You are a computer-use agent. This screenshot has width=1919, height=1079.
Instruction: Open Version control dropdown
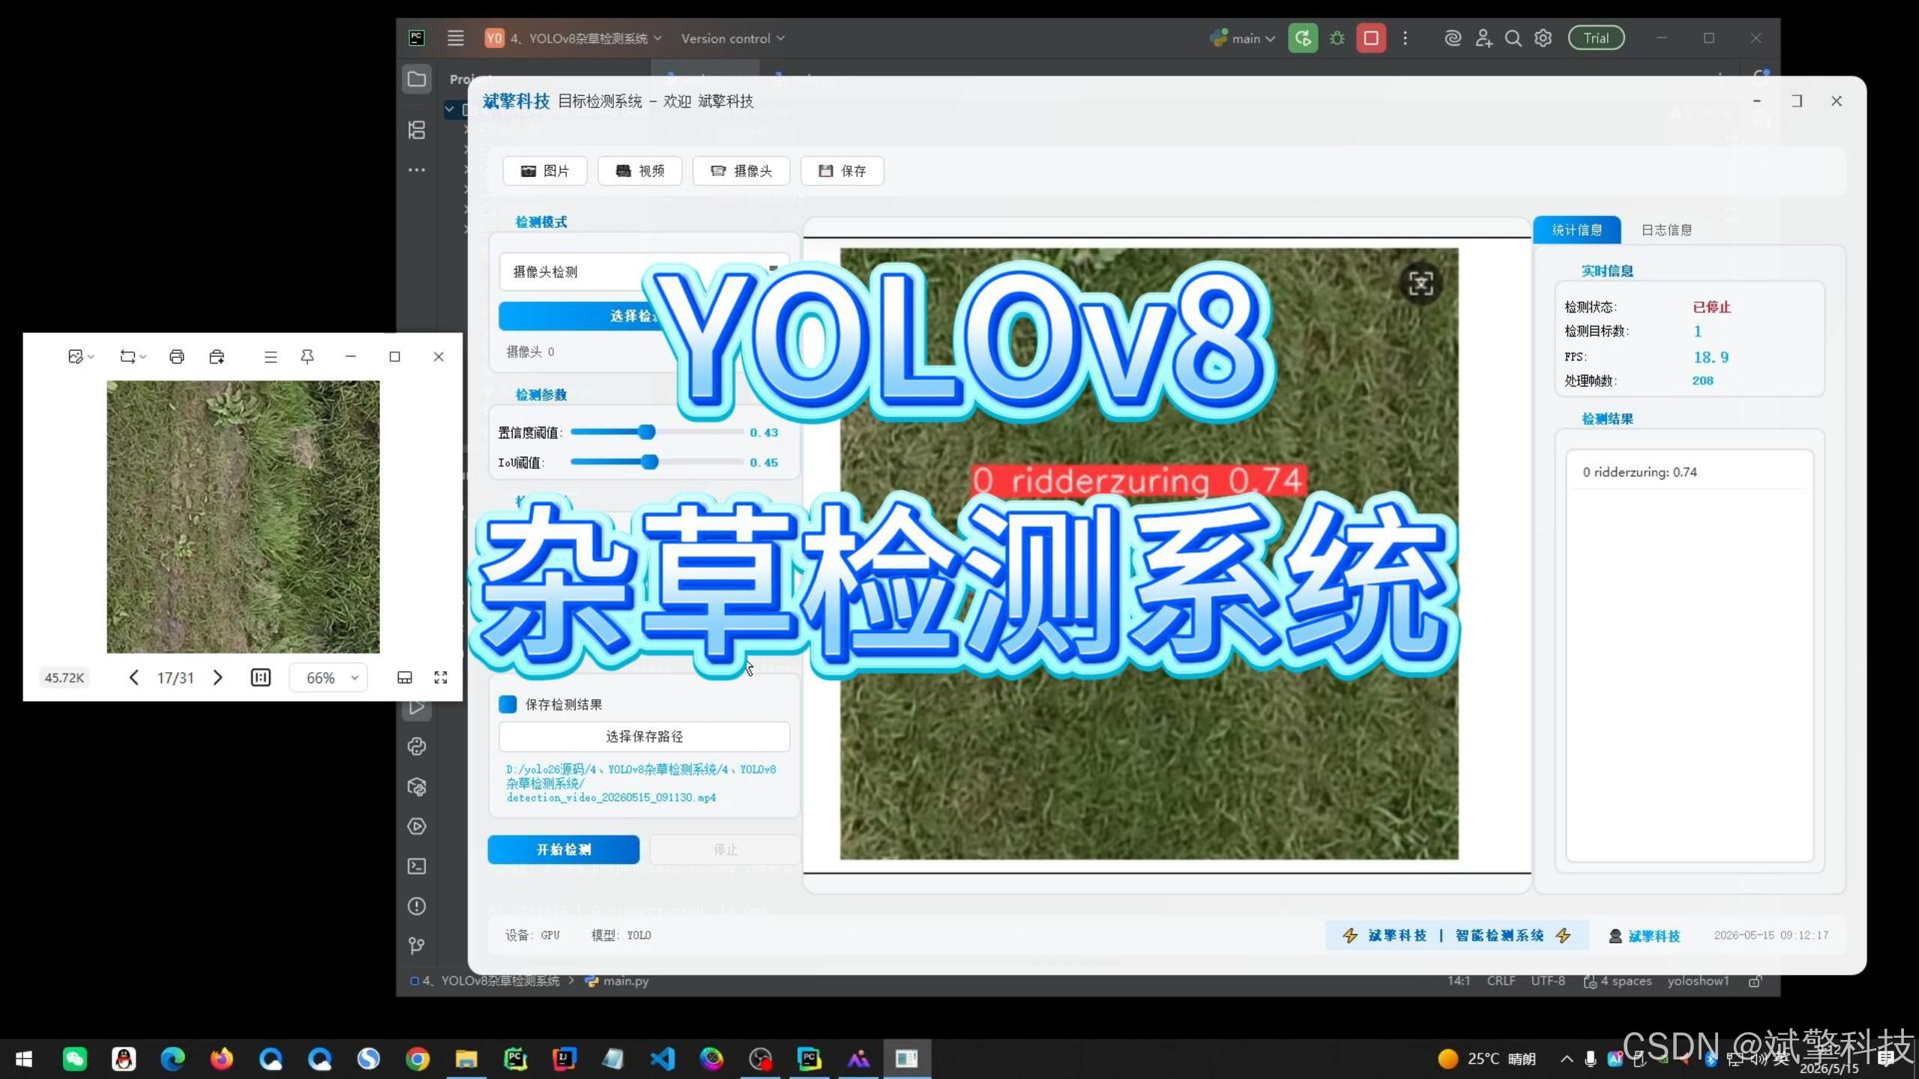pos(732,38)
